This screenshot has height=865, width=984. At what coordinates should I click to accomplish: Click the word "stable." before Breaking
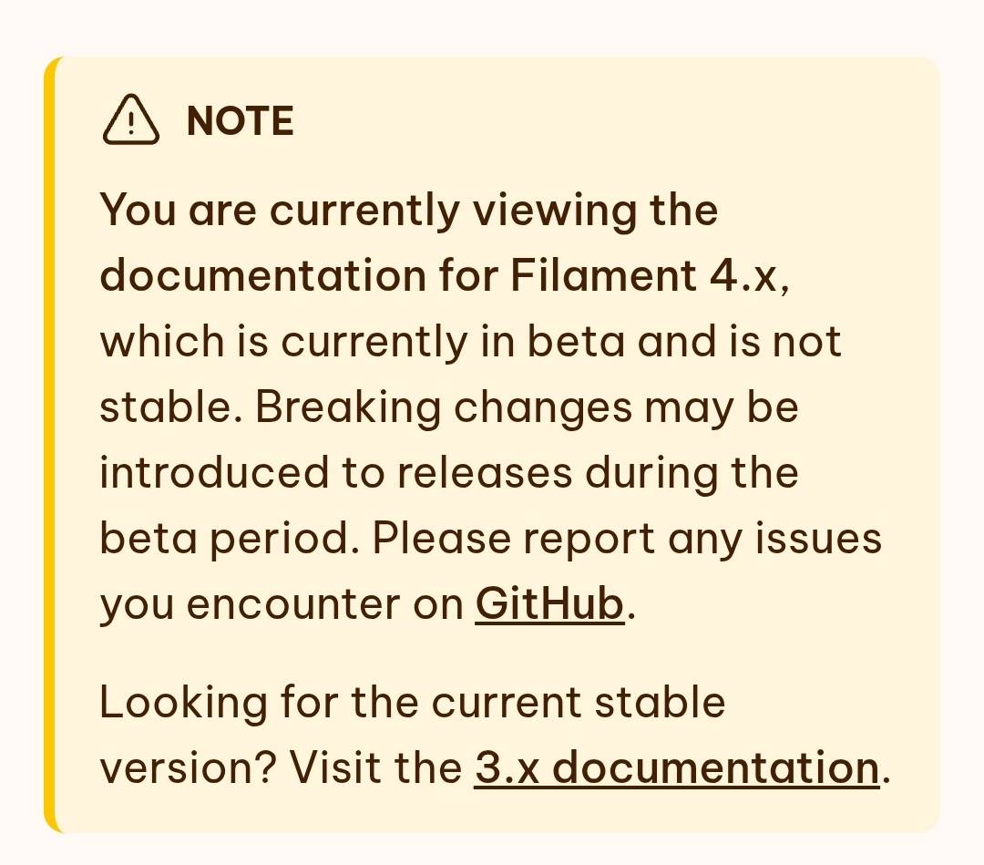170,407
